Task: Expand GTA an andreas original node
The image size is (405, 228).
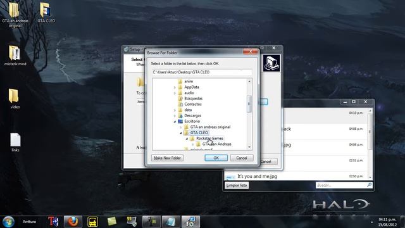Action: click(x=181, y=127)
